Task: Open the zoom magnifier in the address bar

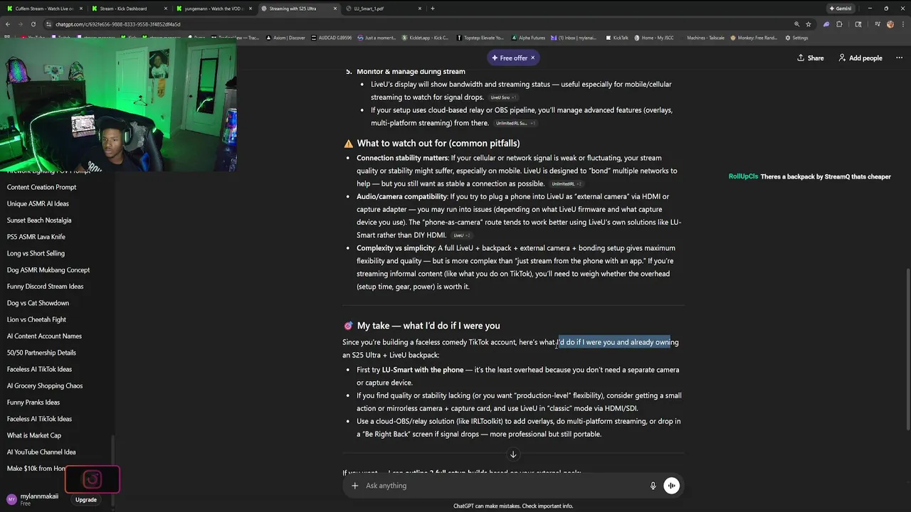Action: (796, 24)
